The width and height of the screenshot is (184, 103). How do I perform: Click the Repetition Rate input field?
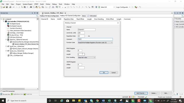(x=81, y=36)
